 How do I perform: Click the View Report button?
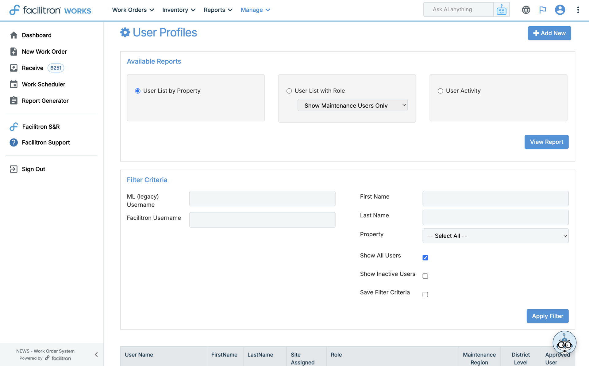[x=546, y=142]
